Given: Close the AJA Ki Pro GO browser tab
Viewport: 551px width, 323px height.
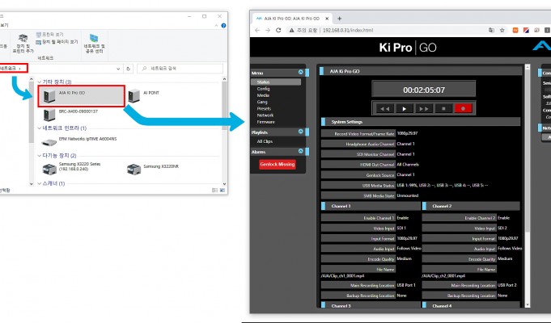Looking at the screenshot, I should tap(327, 19).
